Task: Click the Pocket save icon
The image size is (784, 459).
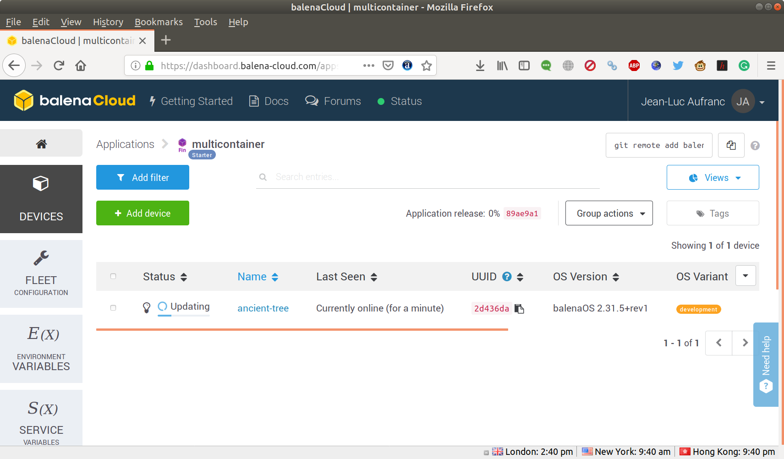Action: point(388,66)
